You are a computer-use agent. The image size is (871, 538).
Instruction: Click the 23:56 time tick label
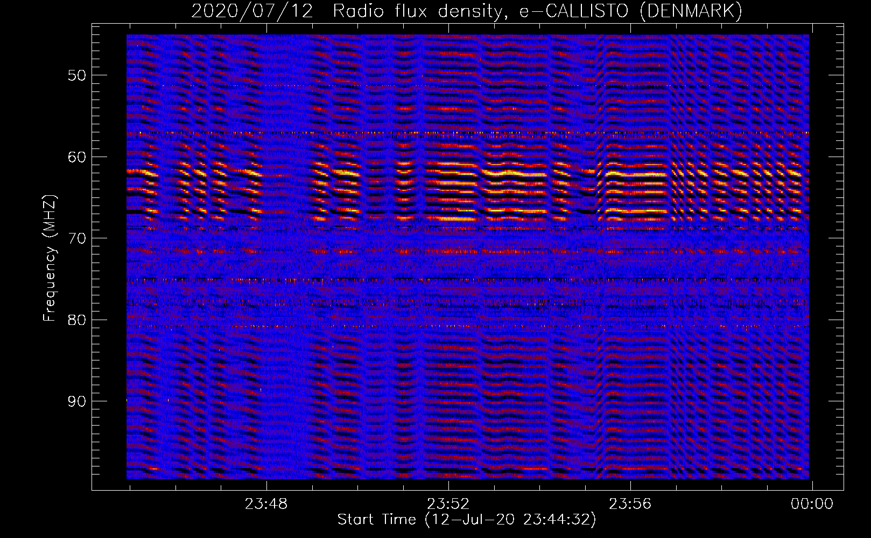point(630,504)
